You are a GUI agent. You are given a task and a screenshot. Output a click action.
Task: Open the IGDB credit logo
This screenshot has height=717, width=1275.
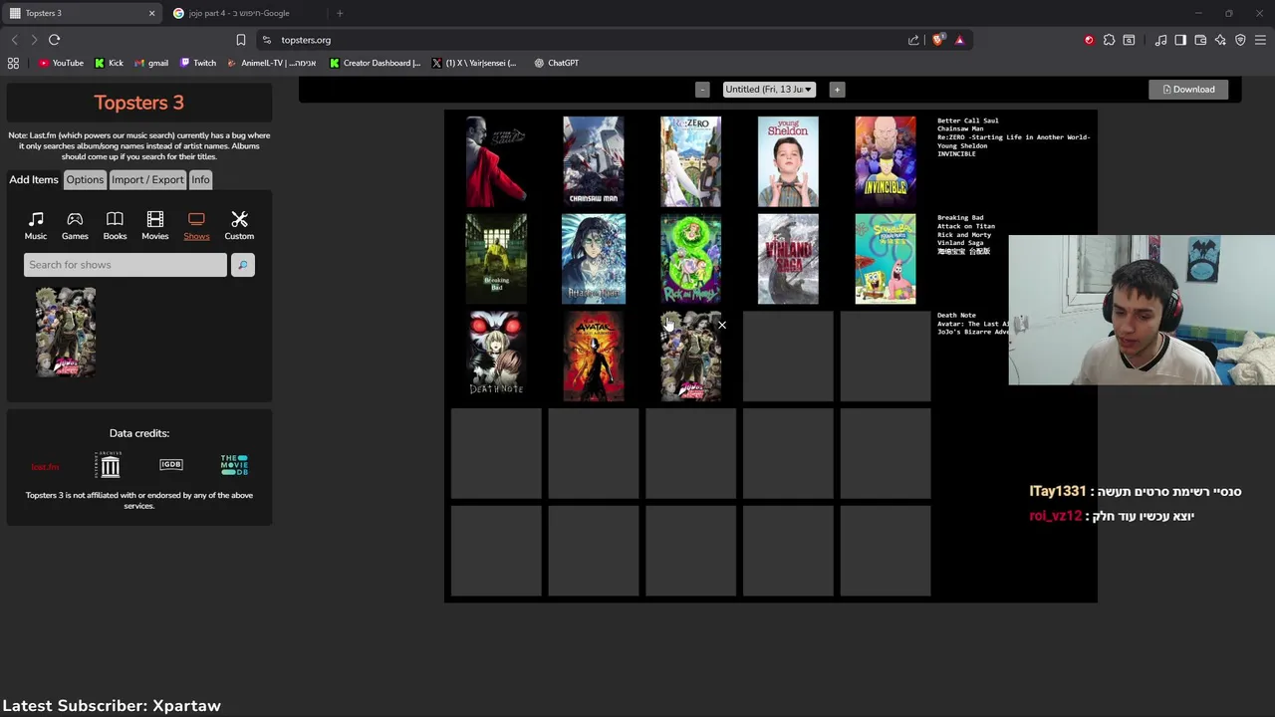coord(171,464)
